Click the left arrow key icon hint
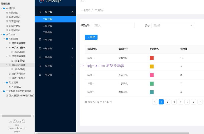Screen dimensions: 204x134 15,121
